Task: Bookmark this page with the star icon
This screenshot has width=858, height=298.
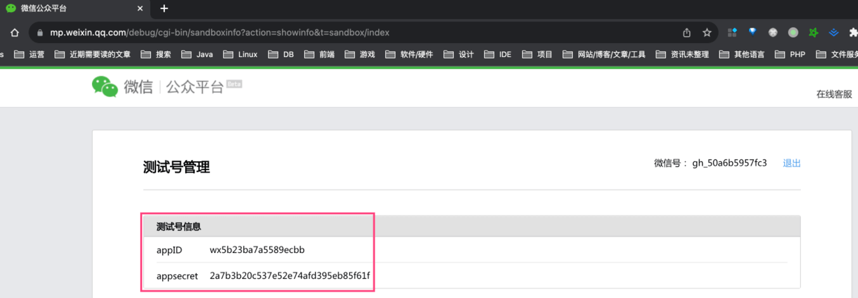Action: 707,32
